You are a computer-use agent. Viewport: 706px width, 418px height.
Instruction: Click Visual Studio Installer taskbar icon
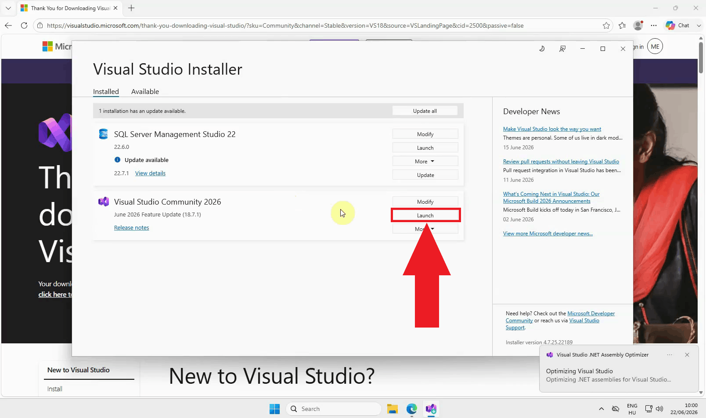431,409
